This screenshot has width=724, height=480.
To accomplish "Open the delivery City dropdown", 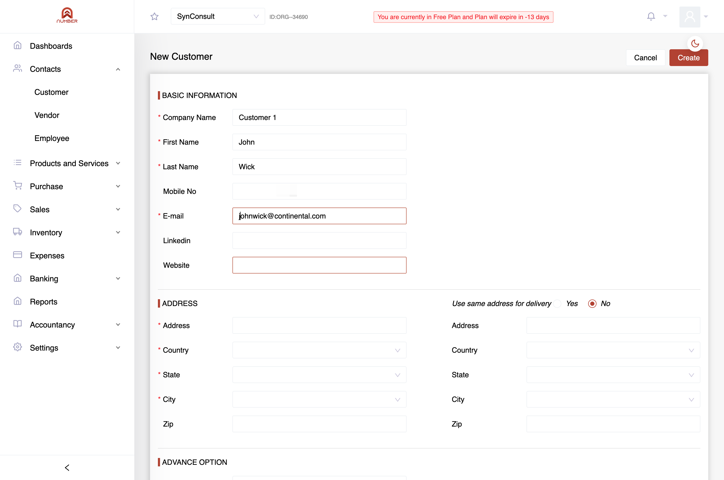I will coord(613,400).
